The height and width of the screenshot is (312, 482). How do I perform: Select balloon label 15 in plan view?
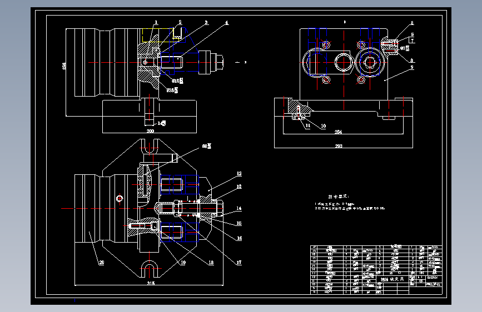pyautogui.click(x=239, y=223)
